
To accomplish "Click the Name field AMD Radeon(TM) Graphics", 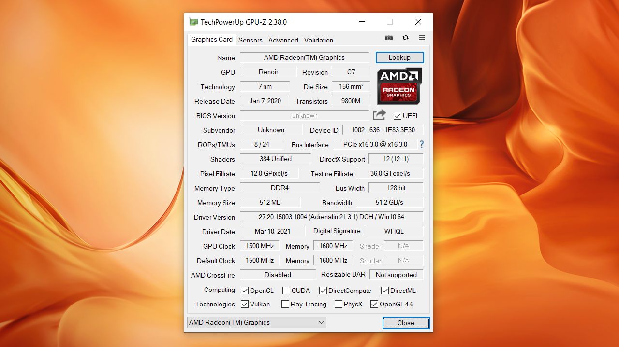I will pyautogui.click(x=304, y=57).
